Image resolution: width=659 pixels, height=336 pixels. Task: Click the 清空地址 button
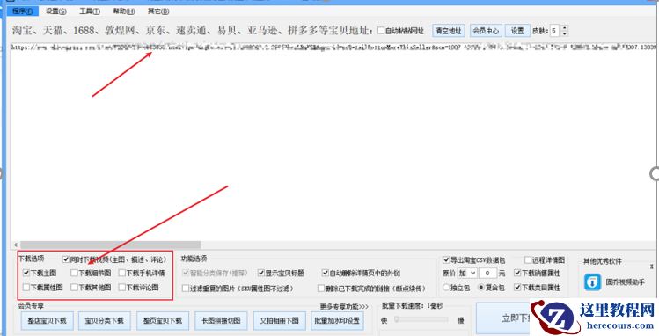point(449,31)
